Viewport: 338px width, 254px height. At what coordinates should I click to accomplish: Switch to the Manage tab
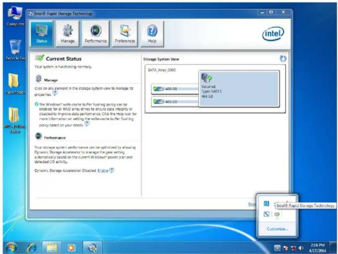67,34
